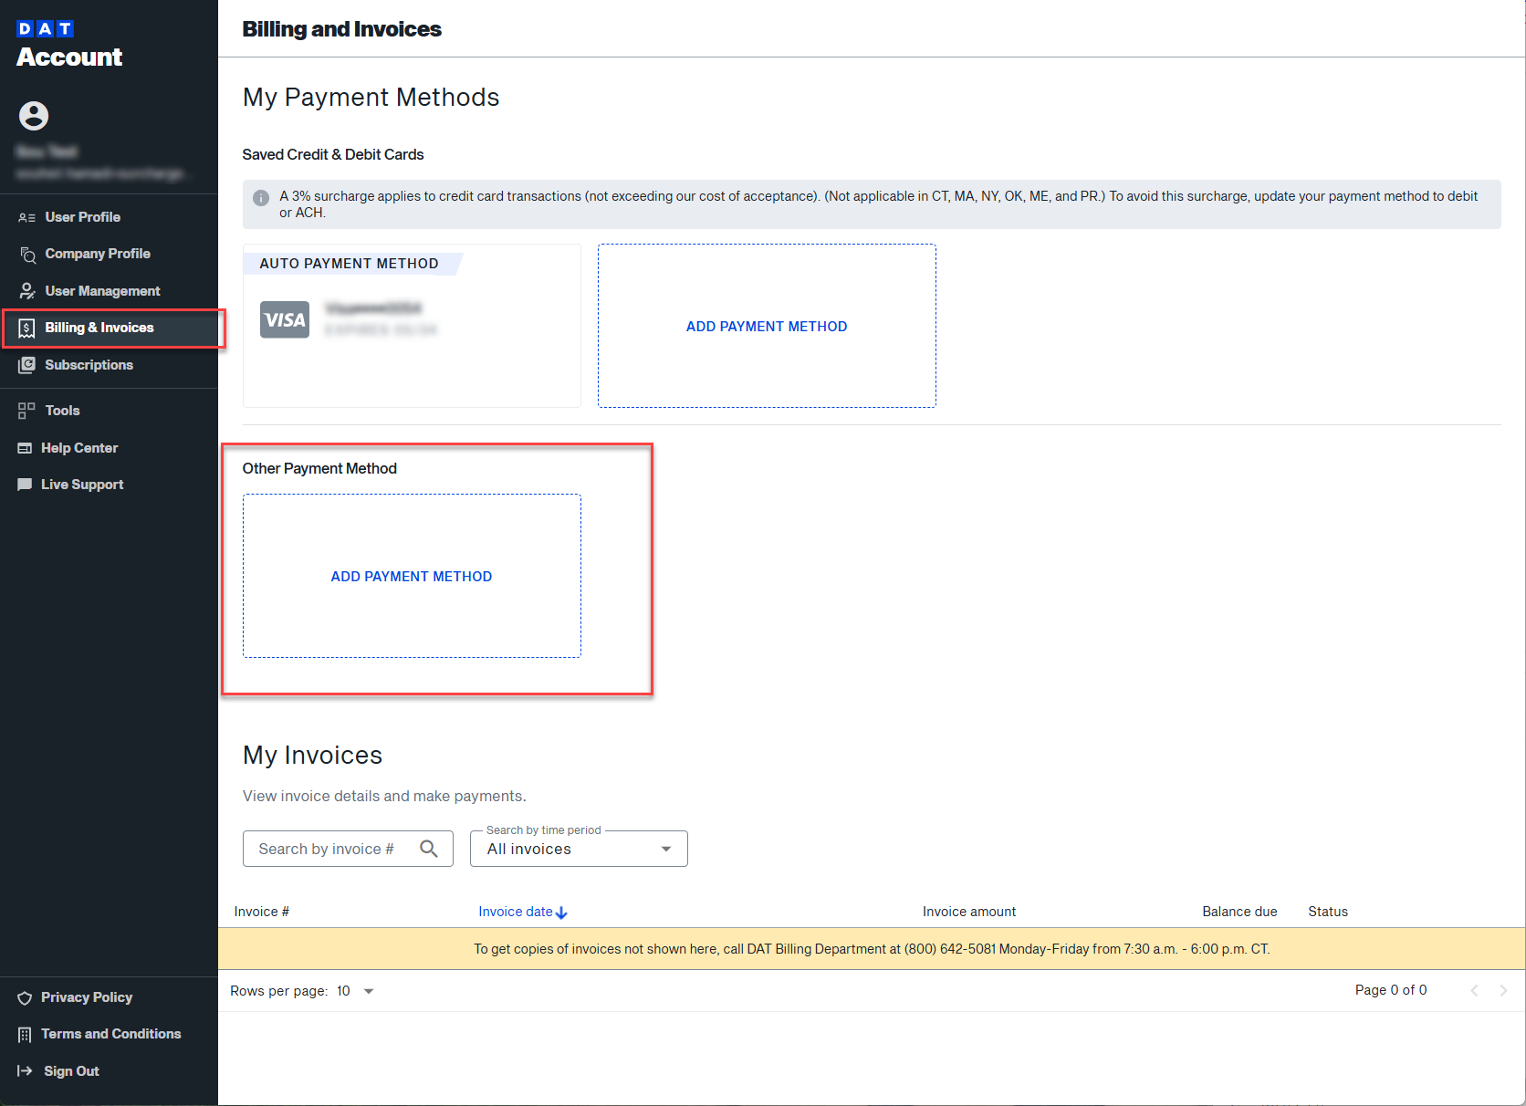Expand the Rows per page dropdown
Image resolution: width=1526 pixels, height=1106 pixels.
[356, 991]
